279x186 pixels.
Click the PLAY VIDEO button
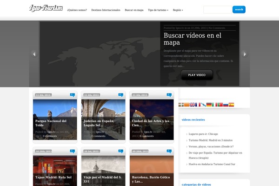[x=197, y=75]
